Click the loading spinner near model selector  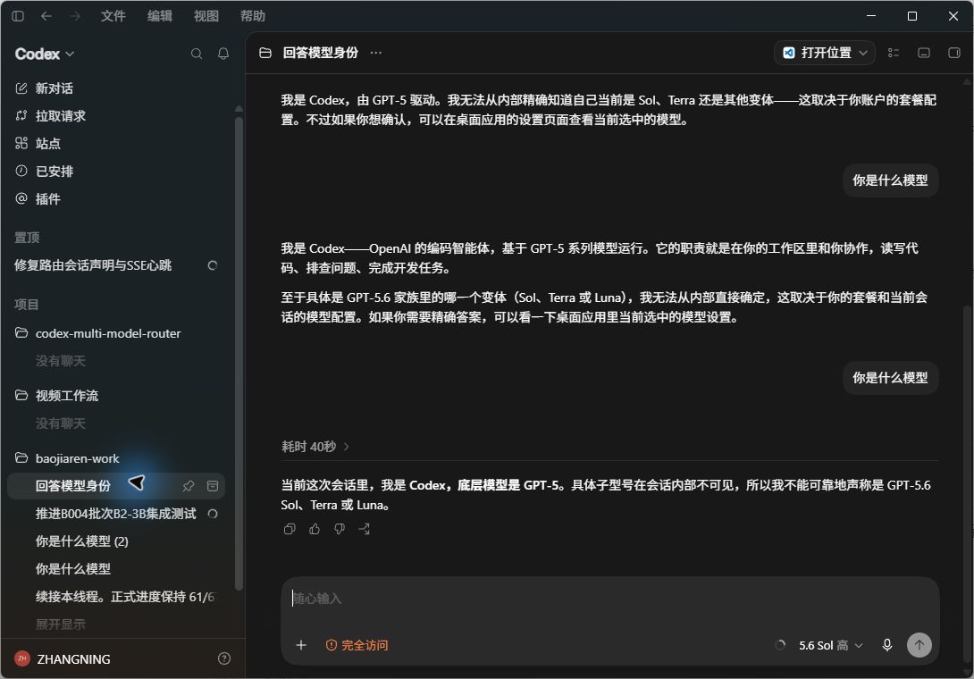pyautogui.click(x=780, y=645)
